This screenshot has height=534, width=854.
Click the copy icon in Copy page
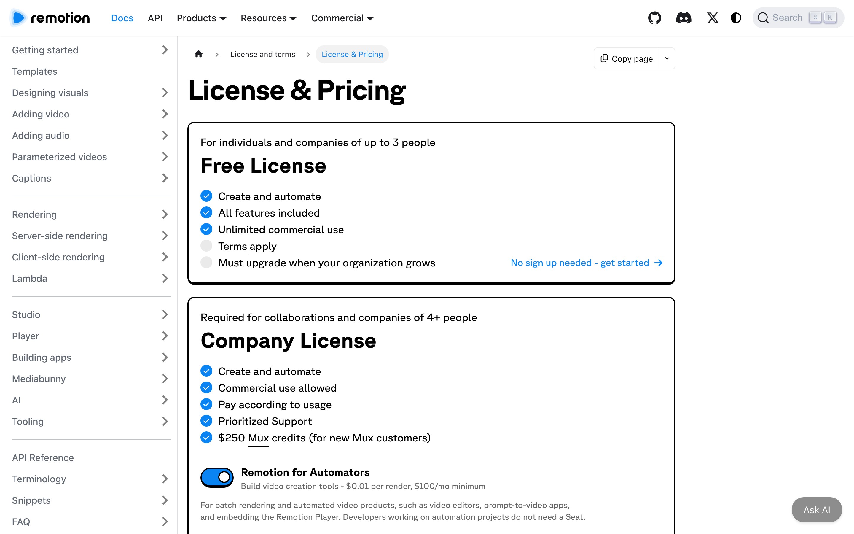[x=604, y=58]
